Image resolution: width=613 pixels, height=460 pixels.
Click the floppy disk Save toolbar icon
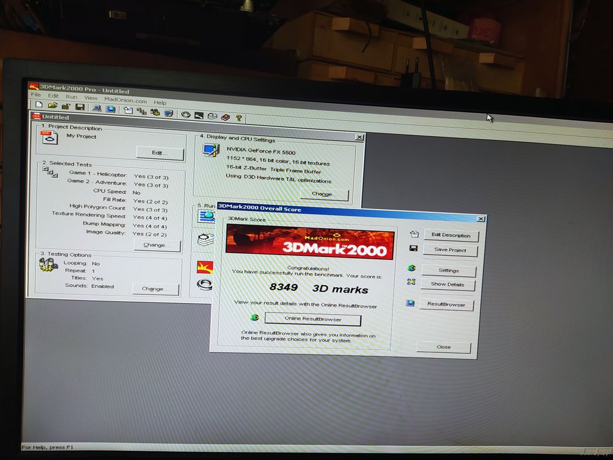pyautogui.click(x=80, y=107)
